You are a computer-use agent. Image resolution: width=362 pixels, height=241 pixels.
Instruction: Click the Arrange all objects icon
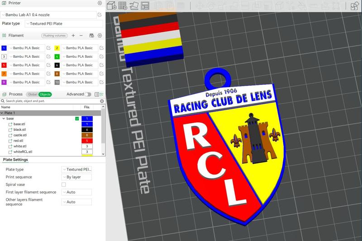pos(145,5)
